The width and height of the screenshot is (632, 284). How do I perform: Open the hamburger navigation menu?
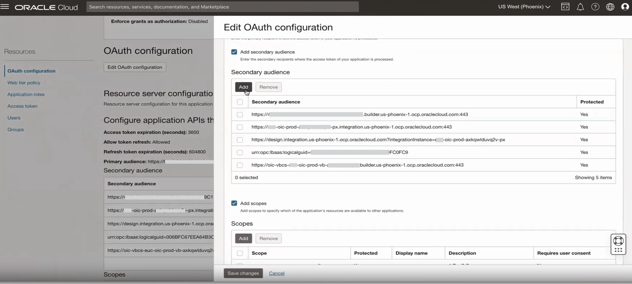[x=5, y=6]
